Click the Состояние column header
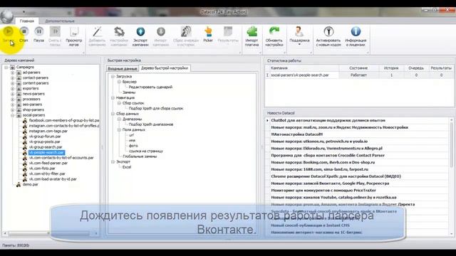The image size is (456, 256). 358,68
